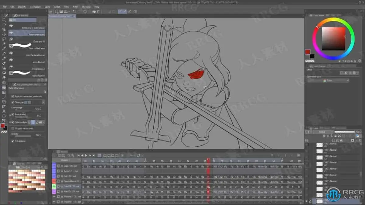The width and height of the screenshot is (365, 205).
Task: Click the frame 71 playhead marker
Action: click(208, 159)
